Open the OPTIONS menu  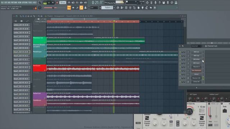tap(25, 3)
